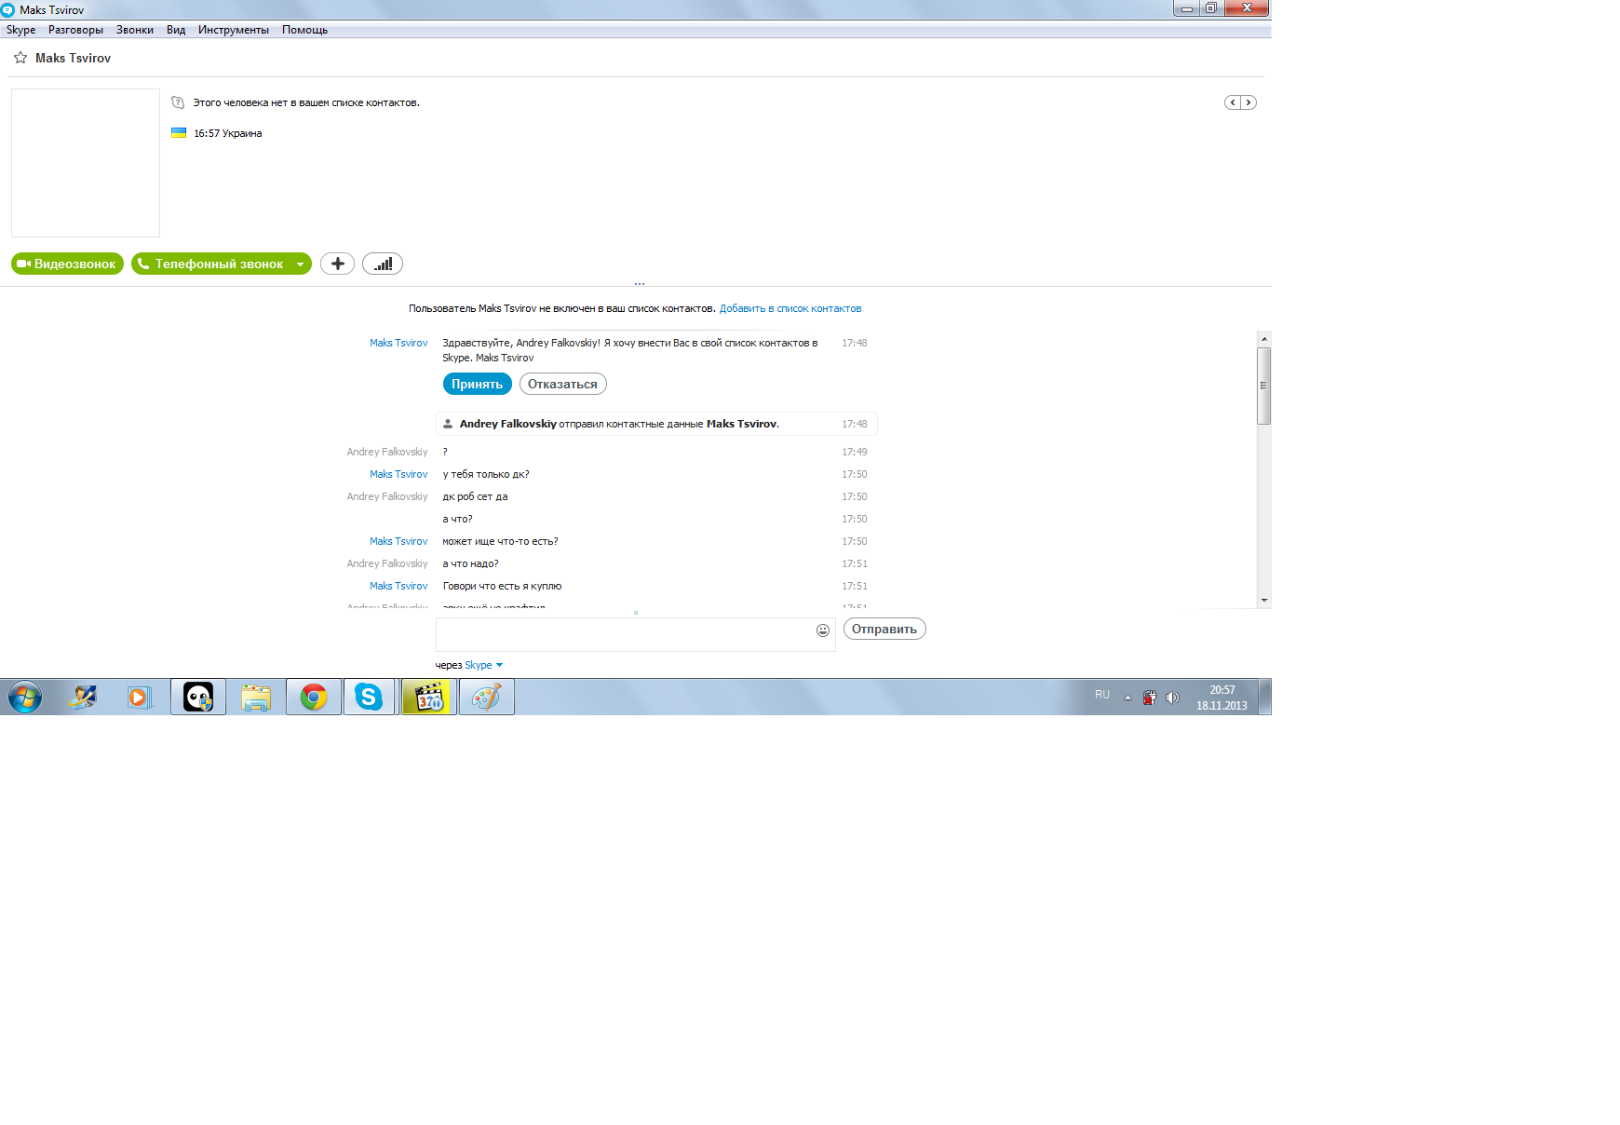
Task: Click the empty profile picture
Action: (86, 163)
